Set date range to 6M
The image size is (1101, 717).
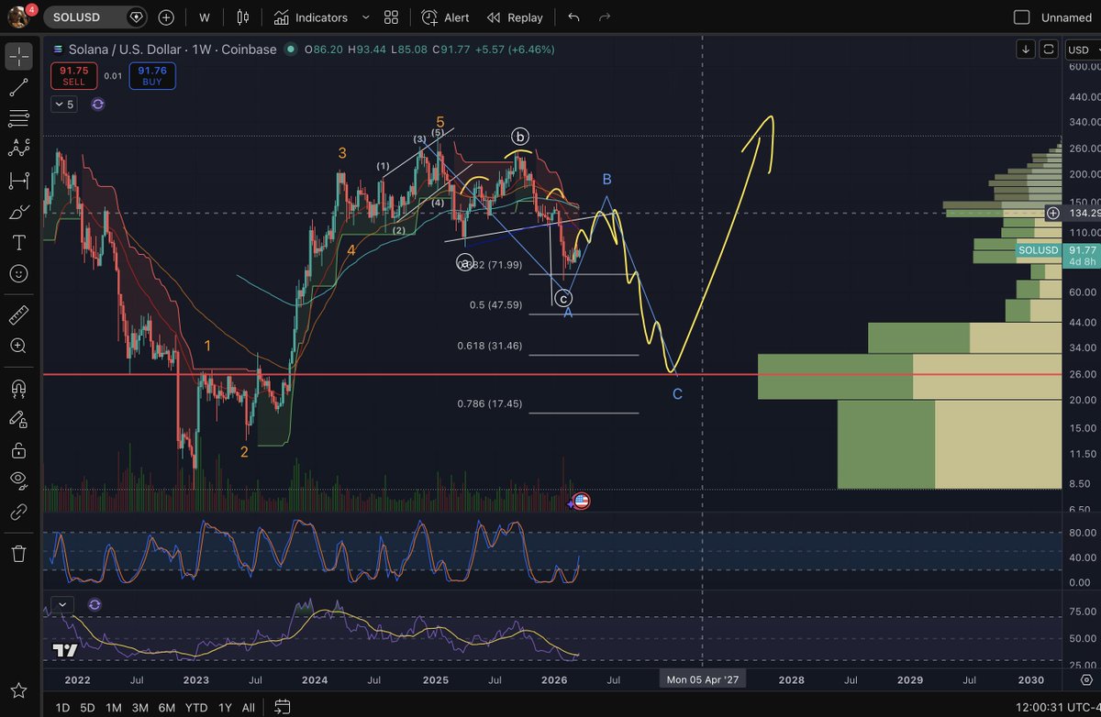pyautogui.click(x=167, y=708)
